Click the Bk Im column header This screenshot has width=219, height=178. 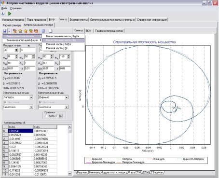[x=45, y=127]
